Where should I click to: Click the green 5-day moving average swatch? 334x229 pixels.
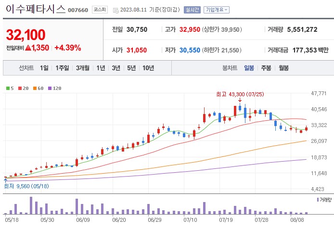pos(8,88)
